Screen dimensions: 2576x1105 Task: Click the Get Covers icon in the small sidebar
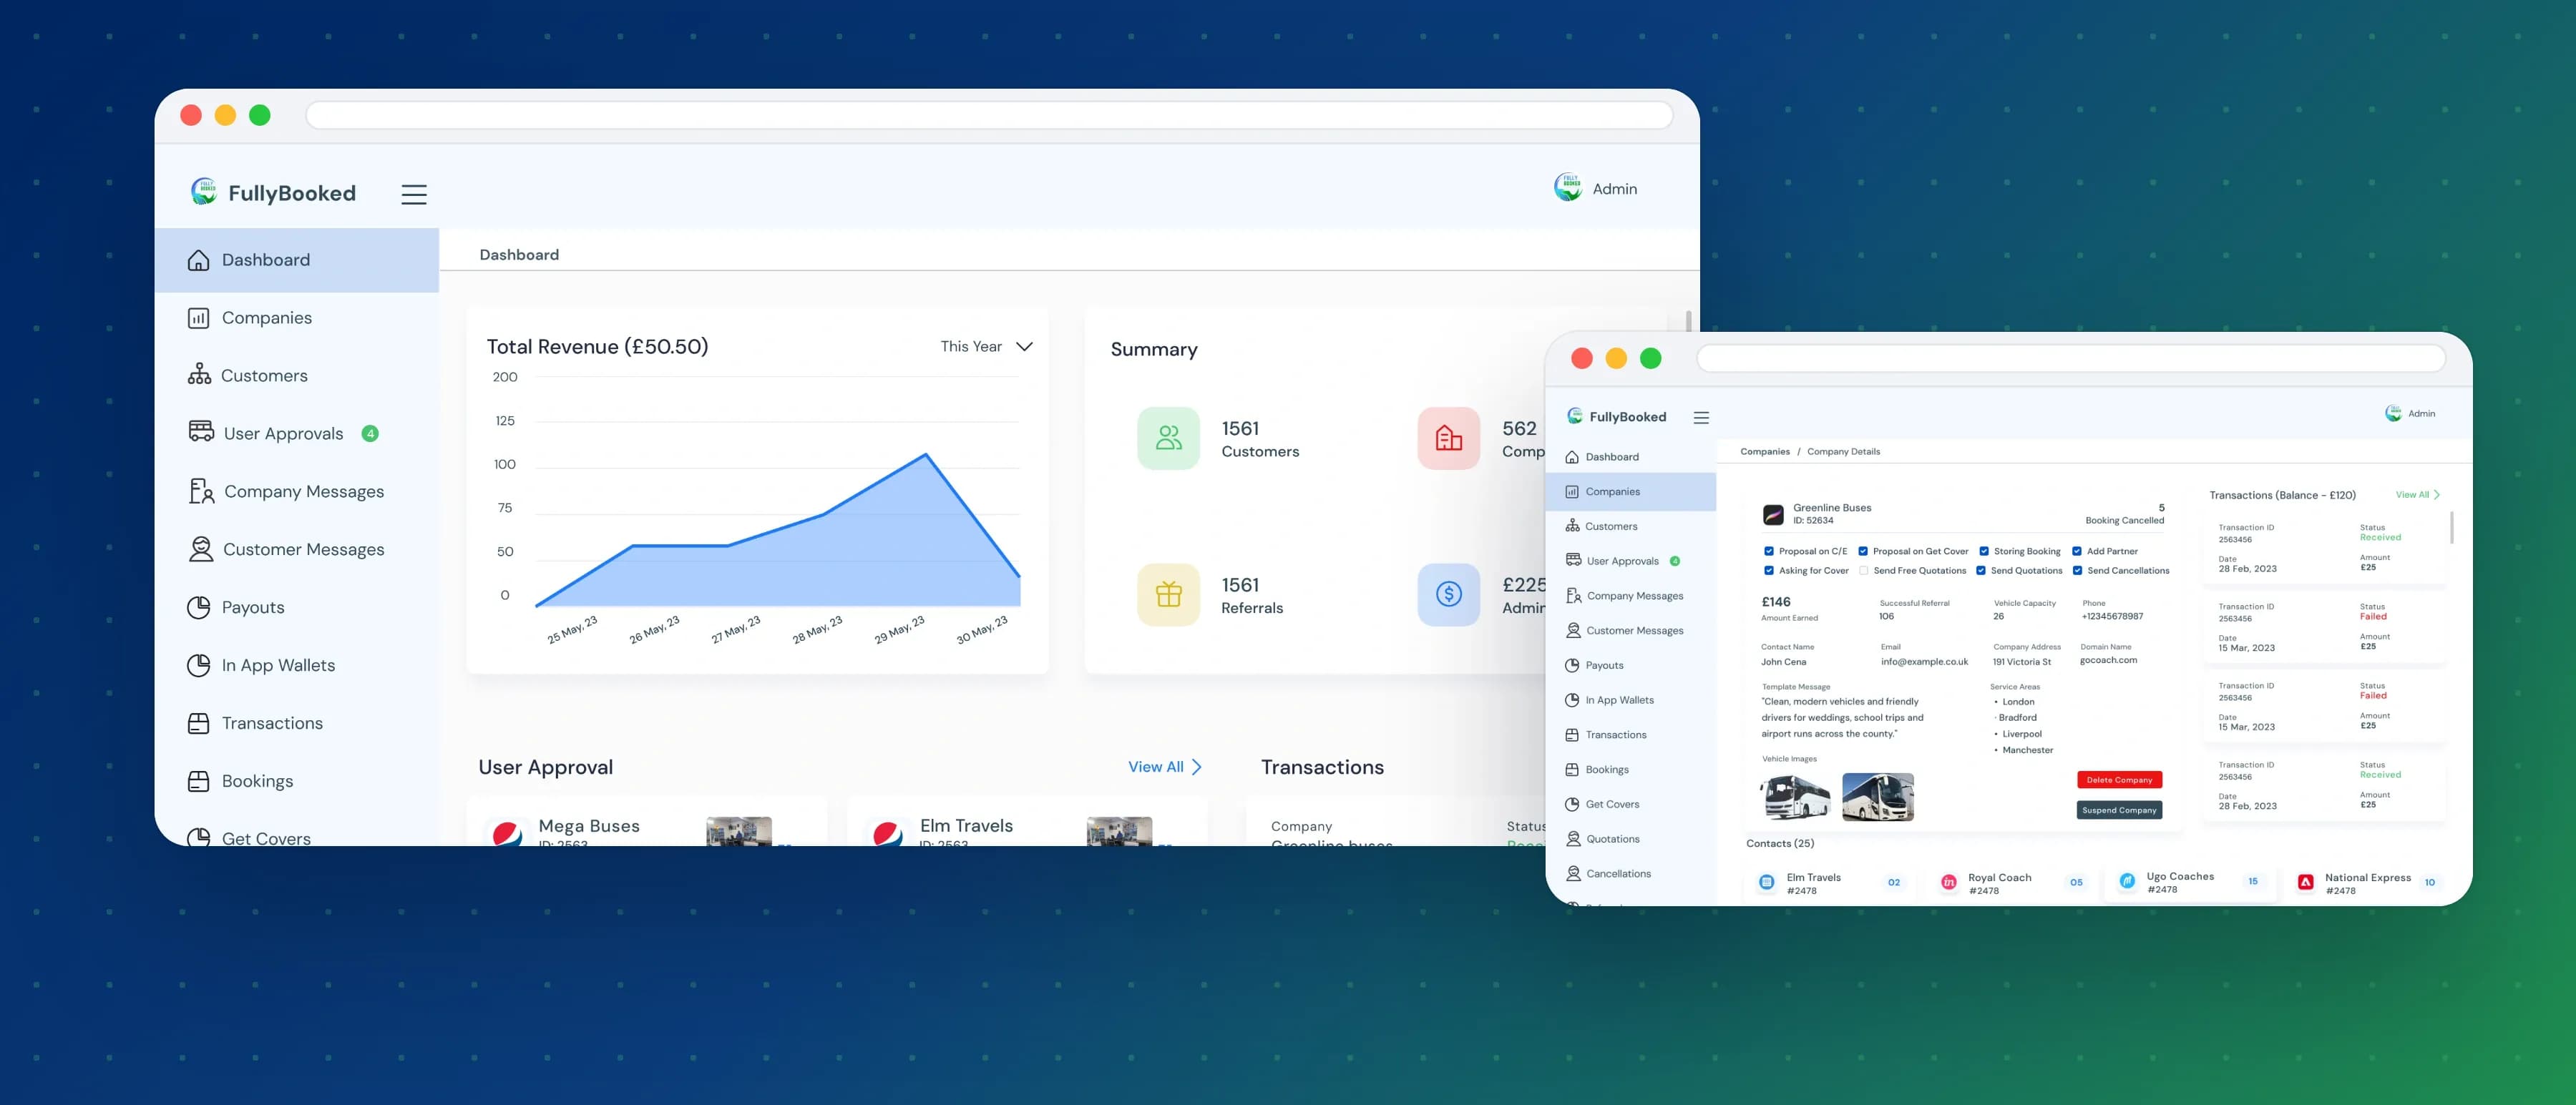pyautogui.click(x=1572, y=805)
